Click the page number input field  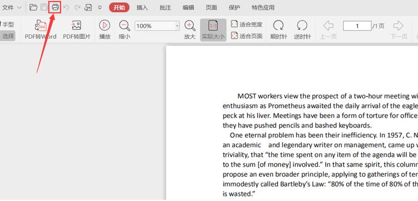(357, 26)
